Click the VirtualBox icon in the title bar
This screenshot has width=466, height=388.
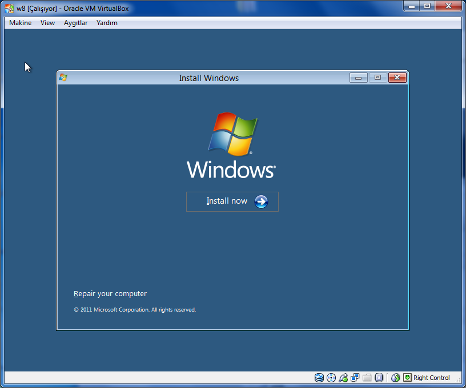(x=9, y=9)
